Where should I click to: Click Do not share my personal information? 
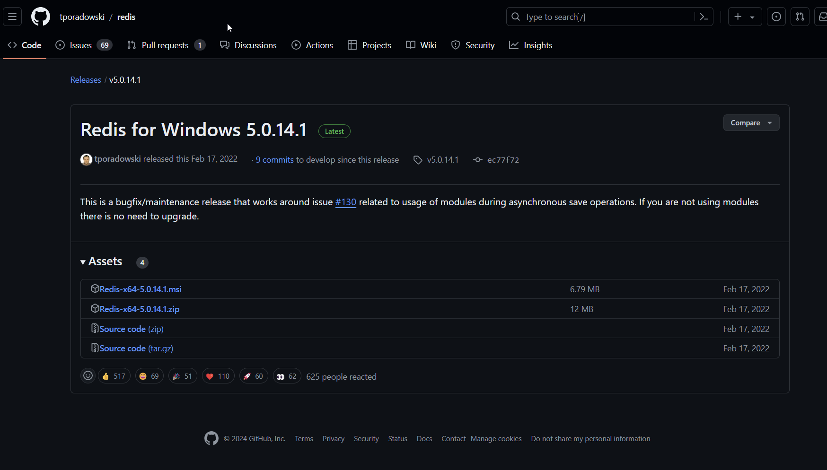591,439
